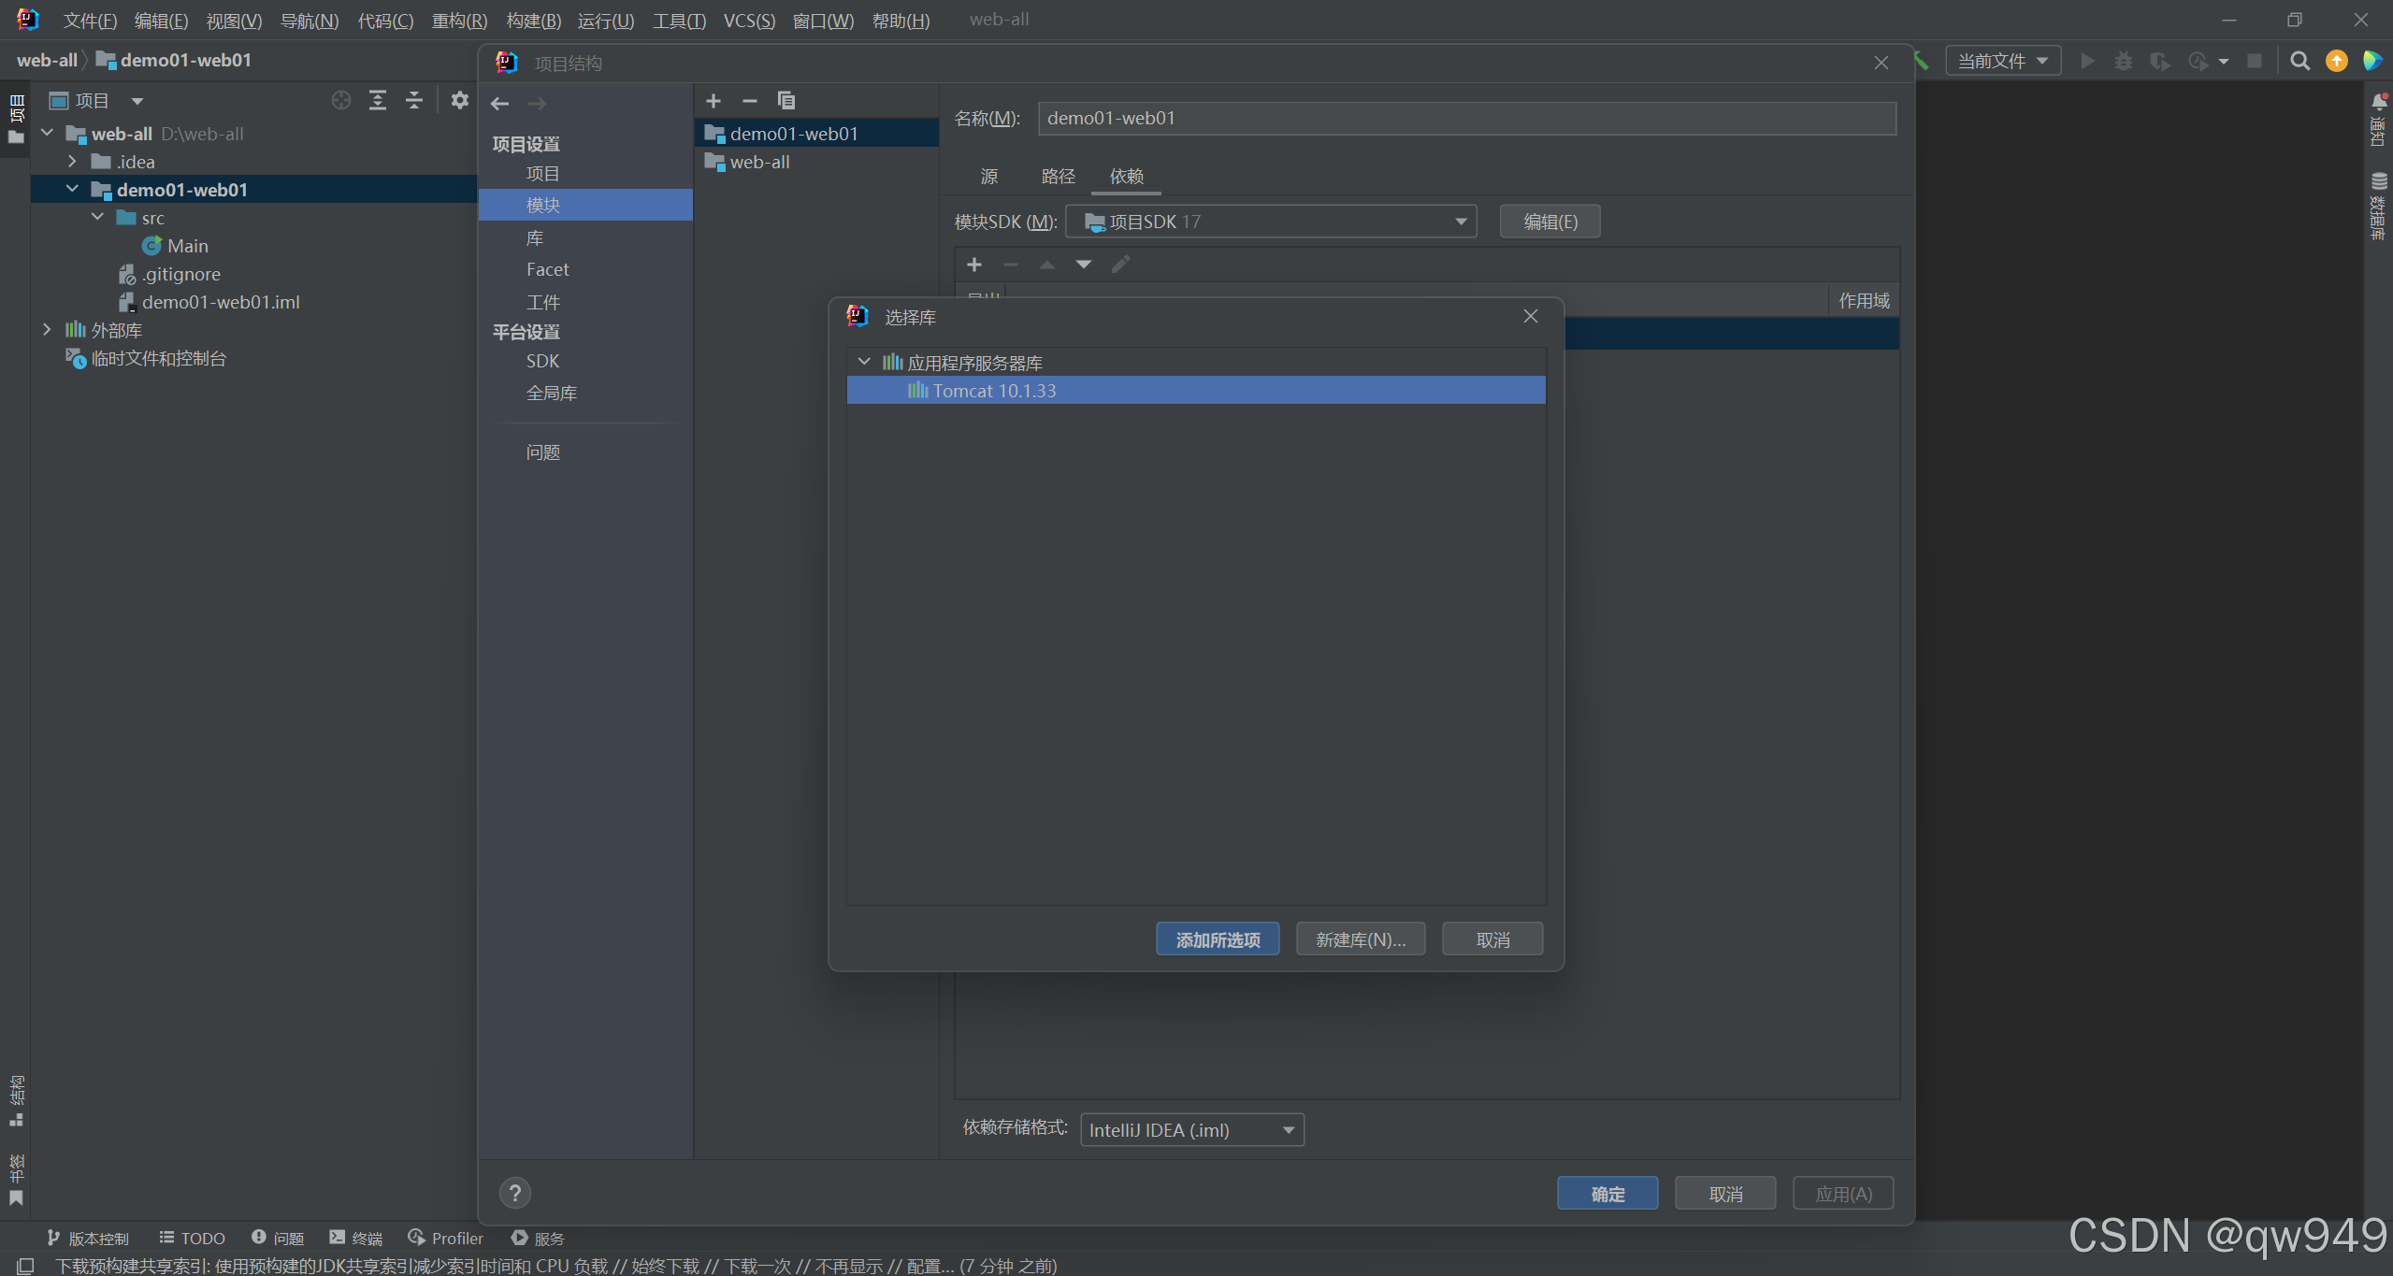The image size is (2393, 1276).
Task: Click the locate opened file target icon
Action: [341, 100]
